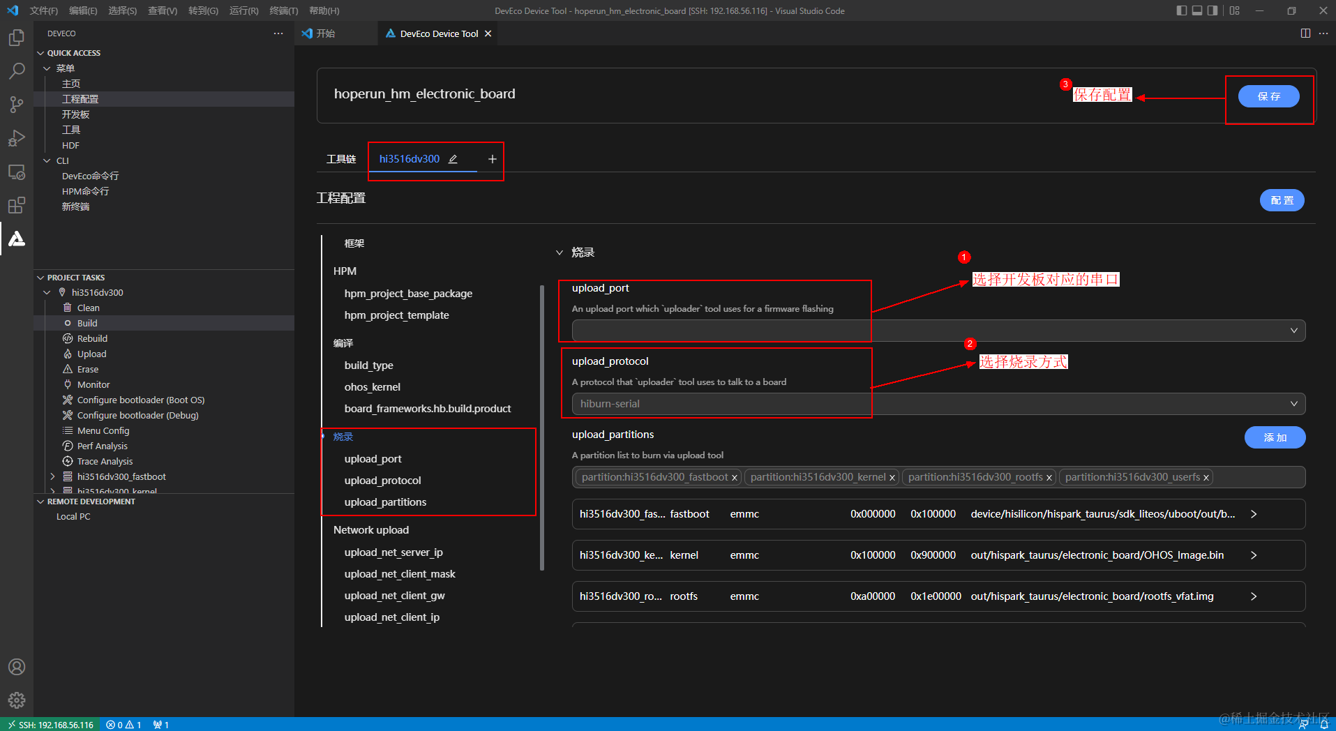Open the Manage gear icon
Screen dimensions: 1336x731
[17, 700]
